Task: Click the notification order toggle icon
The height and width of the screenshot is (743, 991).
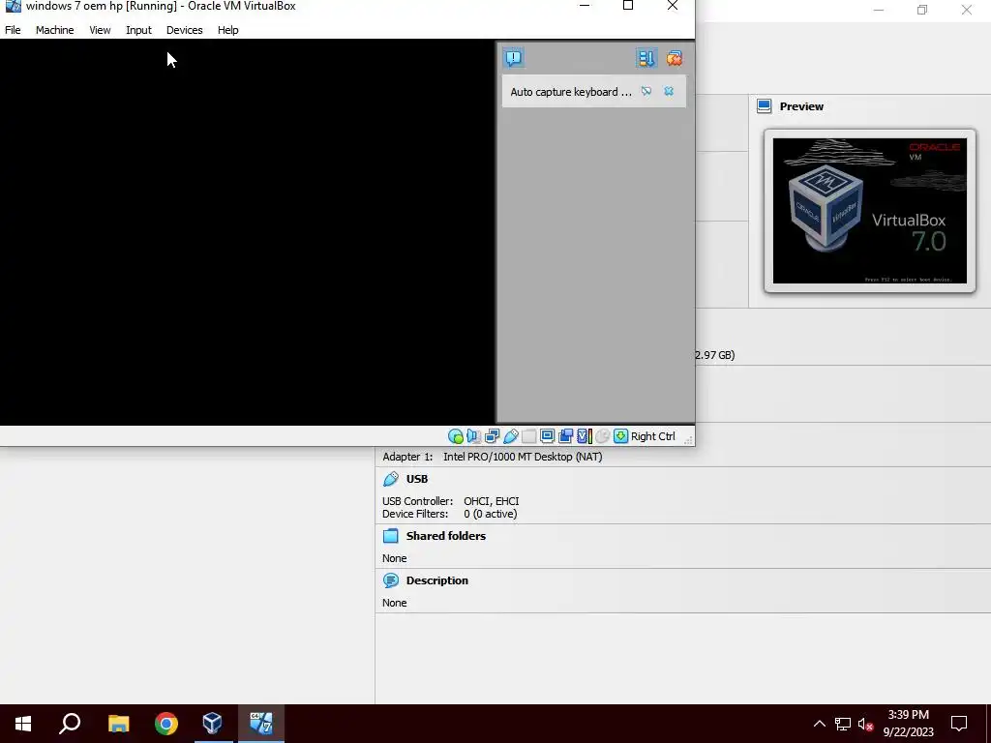Action: pyautogui.click(x=646, y=58)
